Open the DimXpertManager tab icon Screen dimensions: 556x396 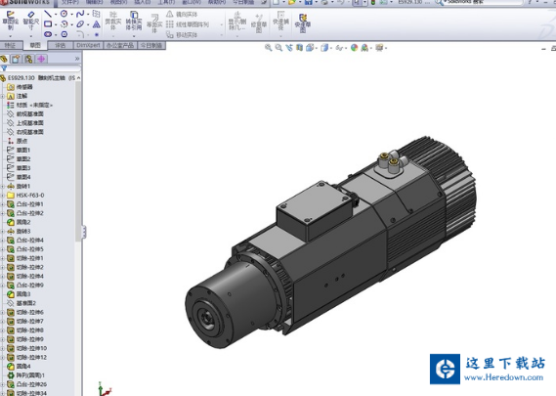tap(41, 59)
